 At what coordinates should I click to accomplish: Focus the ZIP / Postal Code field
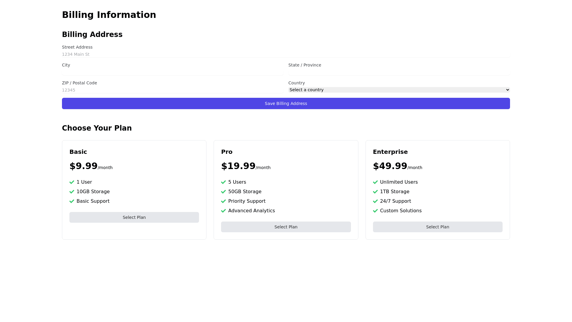coord(172,90)
